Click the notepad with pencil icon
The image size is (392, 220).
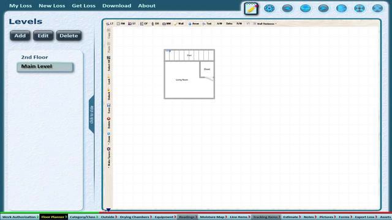coord(251,9)
